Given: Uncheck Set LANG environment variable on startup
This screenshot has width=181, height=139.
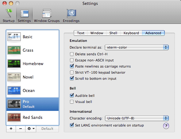Looking at the screenshot, I should (x=72, y=125).
